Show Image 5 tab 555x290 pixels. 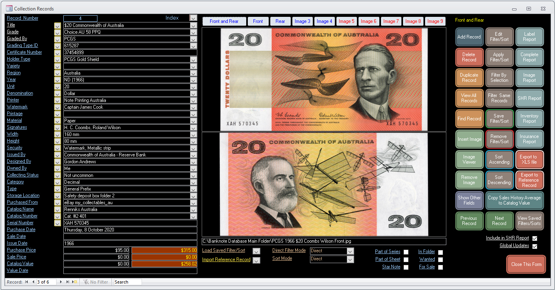click(x=346, y=21)
